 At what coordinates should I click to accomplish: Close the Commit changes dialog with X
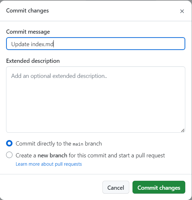182,11
